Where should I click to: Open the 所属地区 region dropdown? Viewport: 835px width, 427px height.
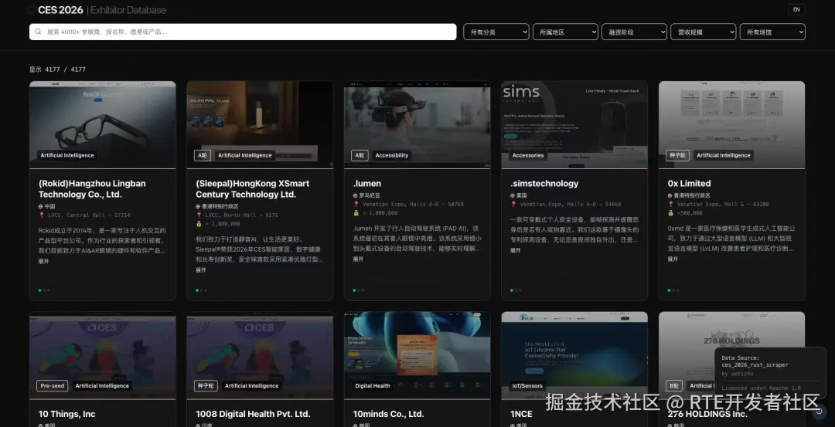565,32
